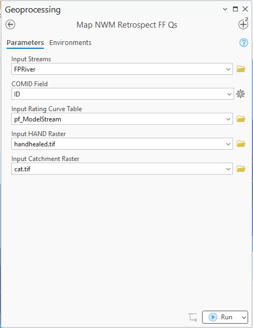The width and height of the screenshot is (253, 328).
Task: Run the geoprocessing tool
Action: pyautogui.click(x=221, y=317)
